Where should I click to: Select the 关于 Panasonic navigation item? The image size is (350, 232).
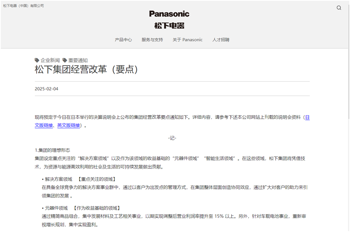(188, 40)
